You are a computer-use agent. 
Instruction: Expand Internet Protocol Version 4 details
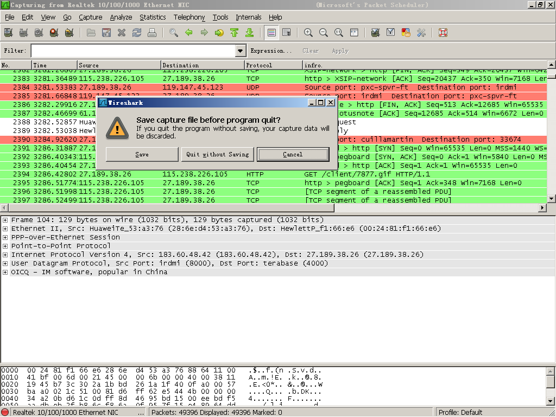click(5, 255)
